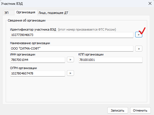Click the Отменить button

pyautogui.click(x=140, y=110)
